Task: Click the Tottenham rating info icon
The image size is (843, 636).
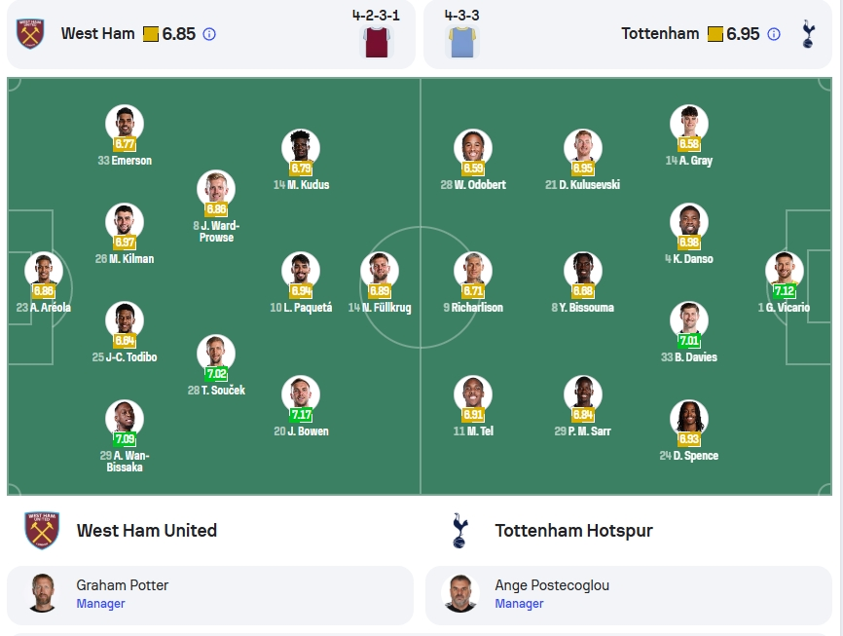Action: tap(774, 34)
